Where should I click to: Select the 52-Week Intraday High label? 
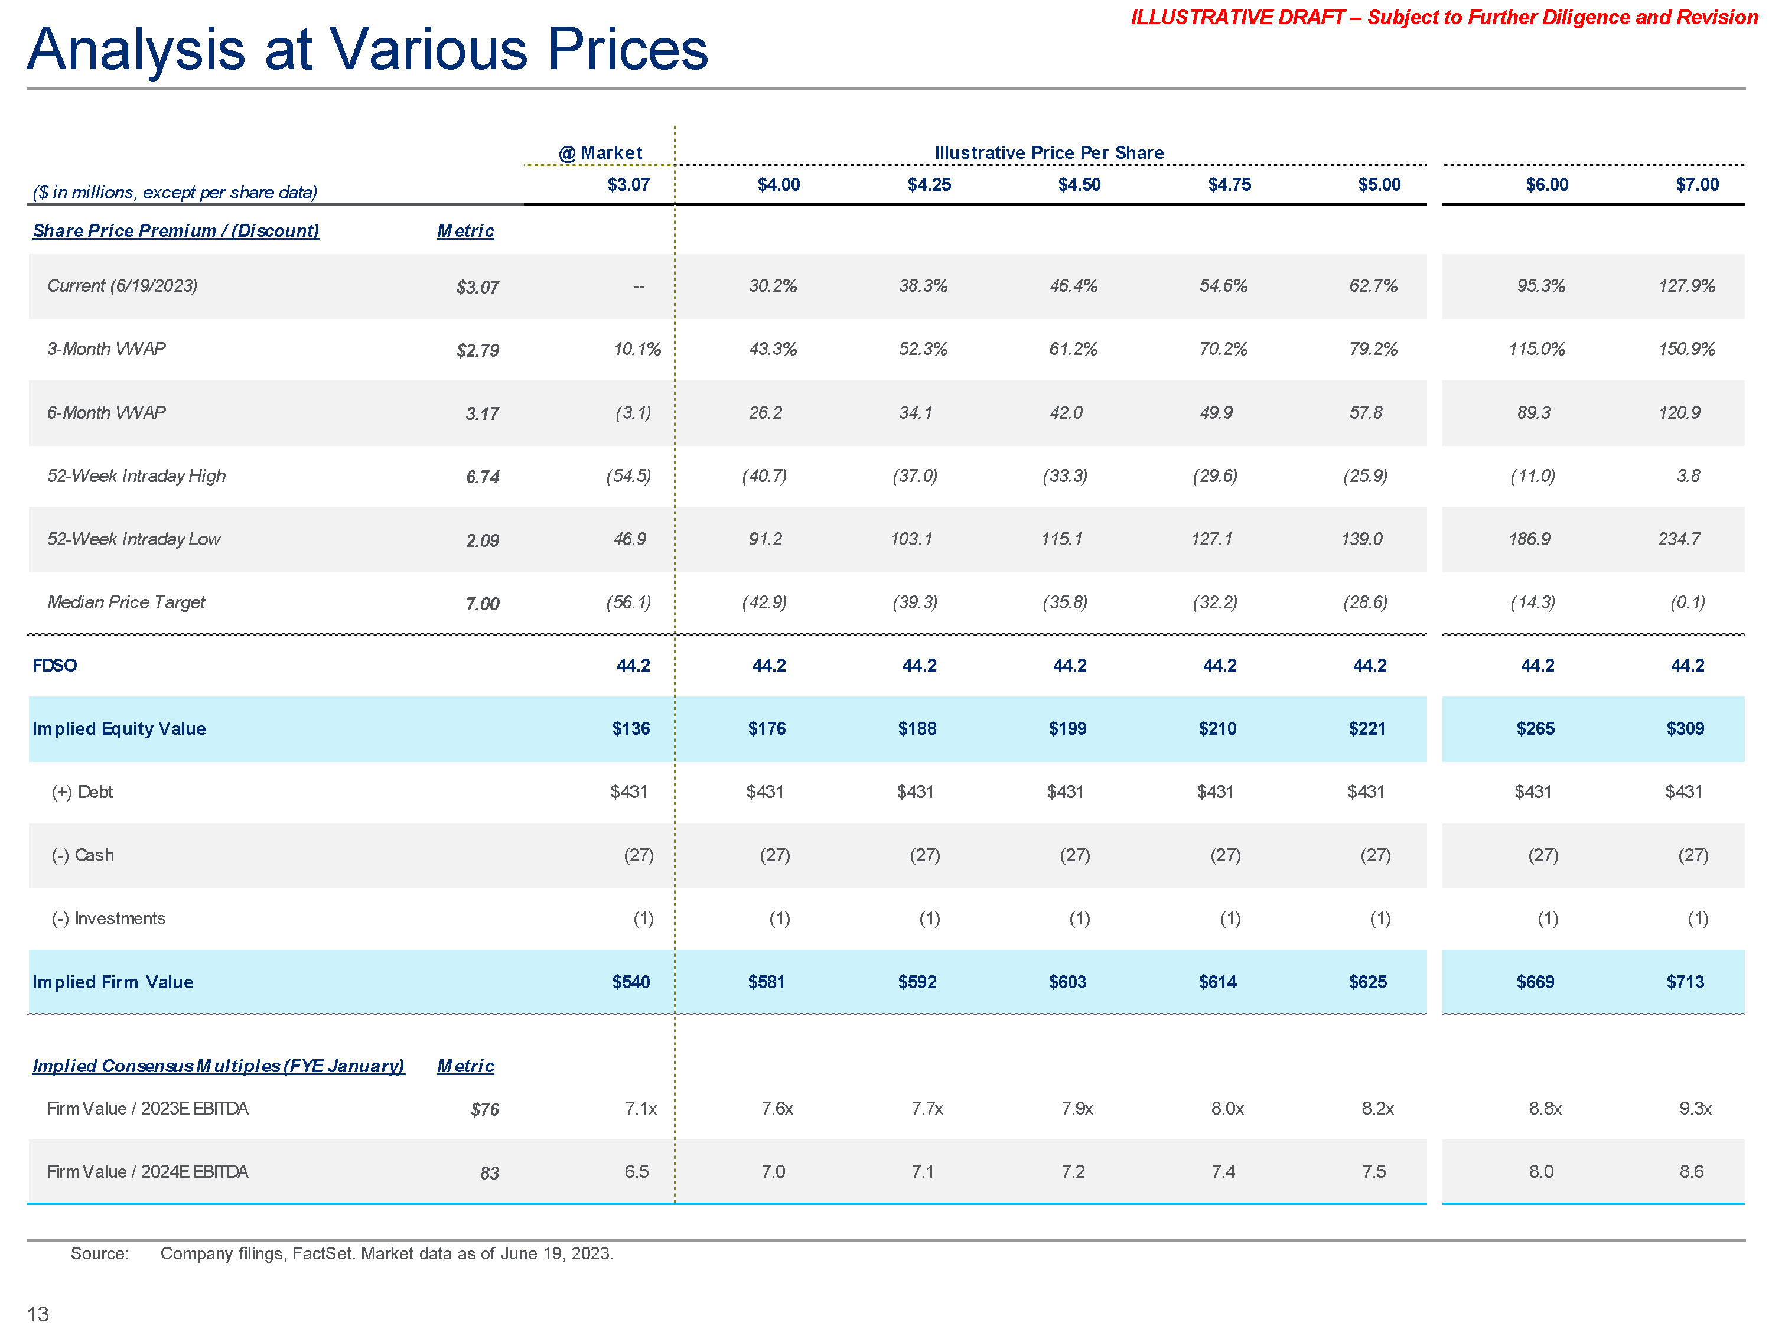coord(136,476)
